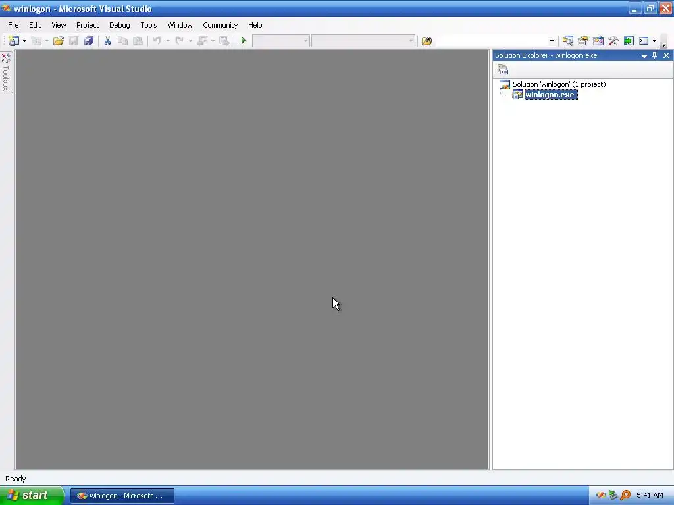674x505 pixels.
Task: Open the View menu
Action: pyautogui.click(x=59, y=25)
